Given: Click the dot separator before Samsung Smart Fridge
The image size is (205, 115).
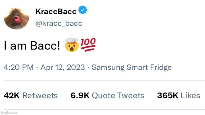Looking at the screenshot, I should click(88, 67).
